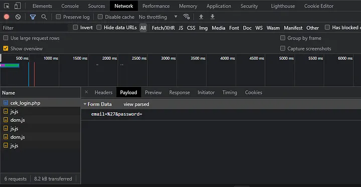361x187 pixels.
Task: Click the view parsed link
Action: (136, 104)
